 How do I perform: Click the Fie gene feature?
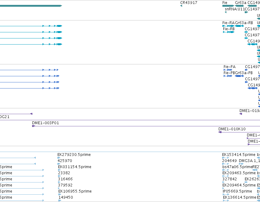coord(228,6)
